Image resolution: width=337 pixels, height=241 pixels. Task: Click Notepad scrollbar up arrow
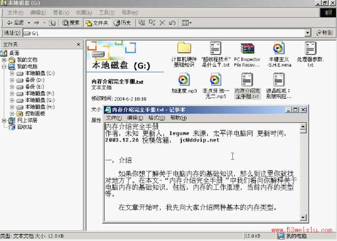click(x=303, y=126)
